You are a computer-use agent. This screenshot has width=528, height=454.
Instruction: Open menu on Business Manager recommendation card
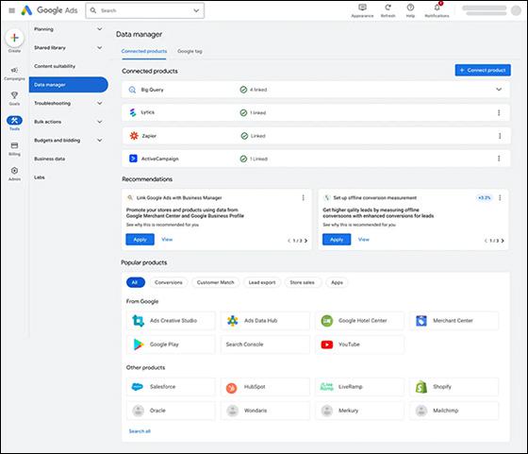coord(303,198)
